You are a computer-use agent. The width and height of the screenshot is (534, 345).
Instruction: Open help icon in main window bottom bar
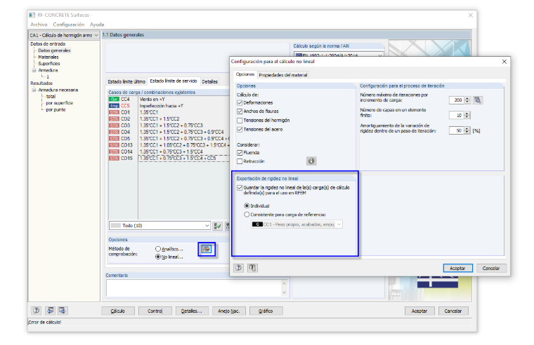pos(36,311)
